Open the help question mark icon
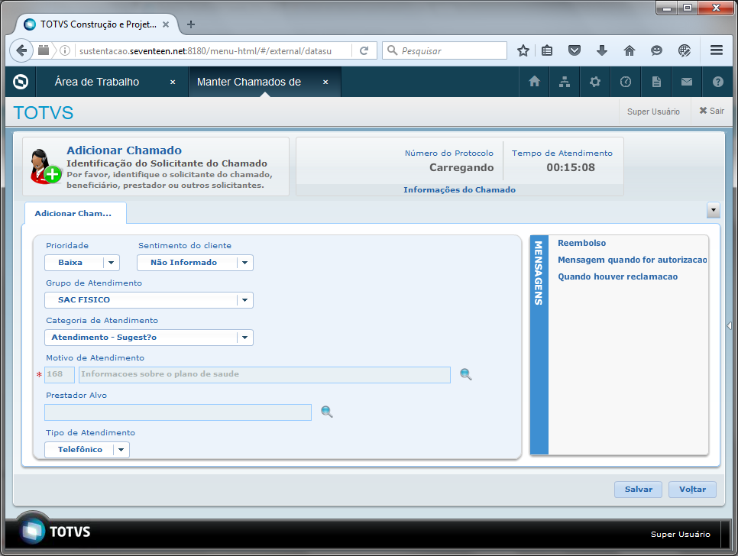Viewport: 738px width, 556px height. click(x=718, y=82)
